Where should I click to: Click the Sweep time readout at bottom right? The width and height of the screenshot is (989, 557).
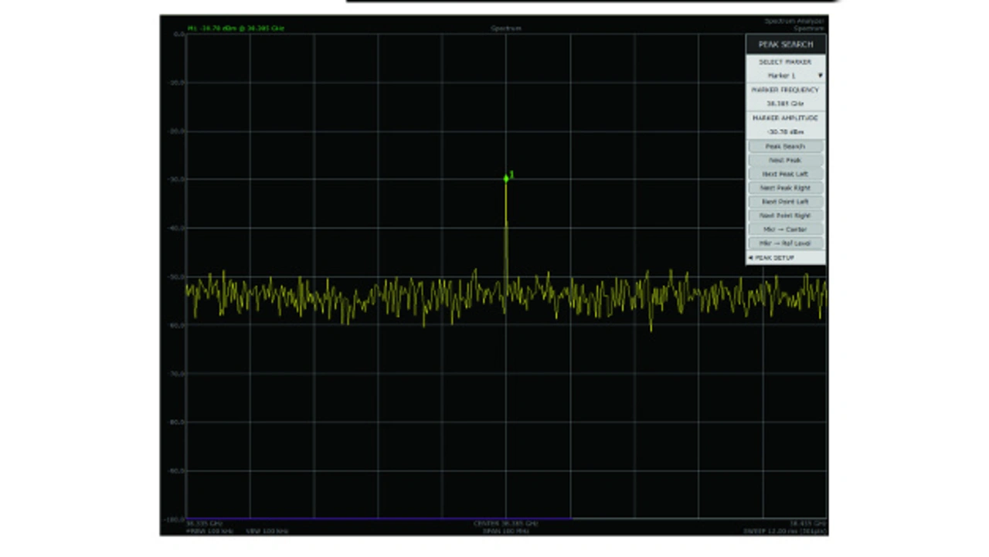784,532
